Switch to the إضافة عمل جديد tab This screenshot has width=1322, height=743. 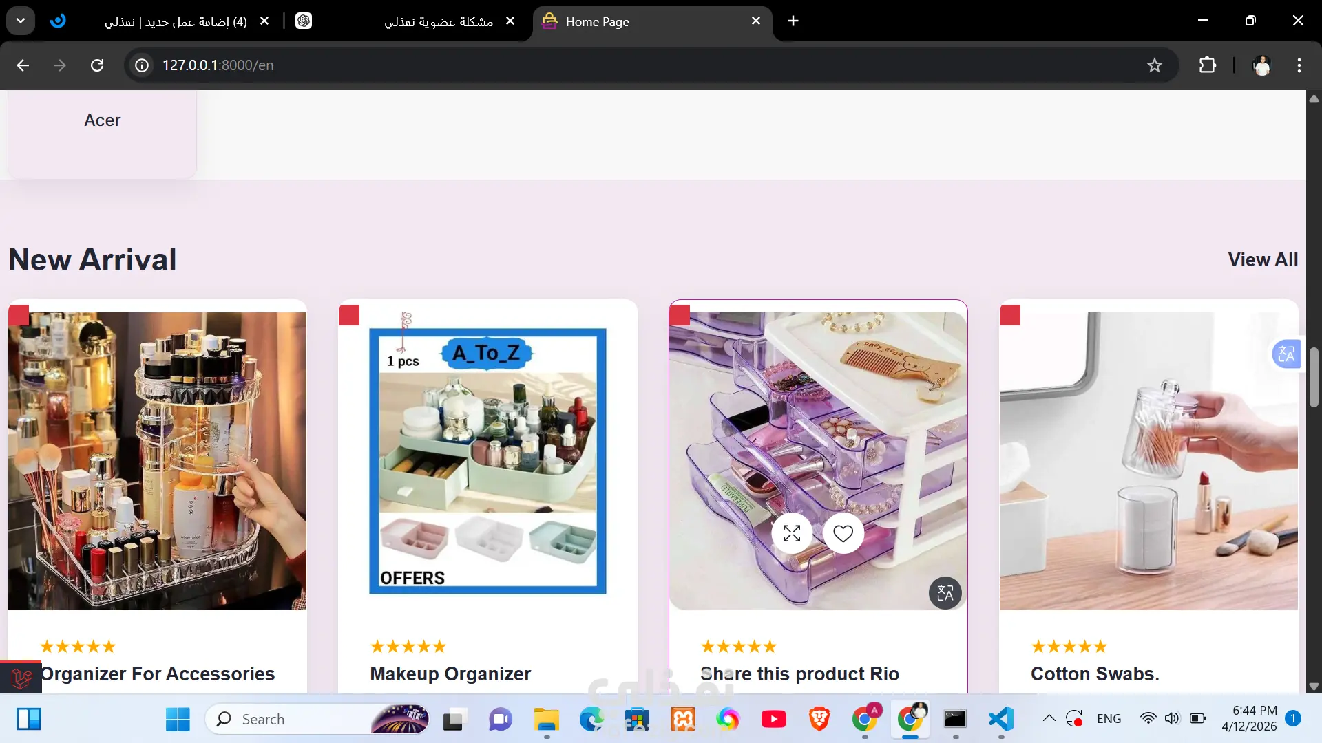click(x=176, y=22)
